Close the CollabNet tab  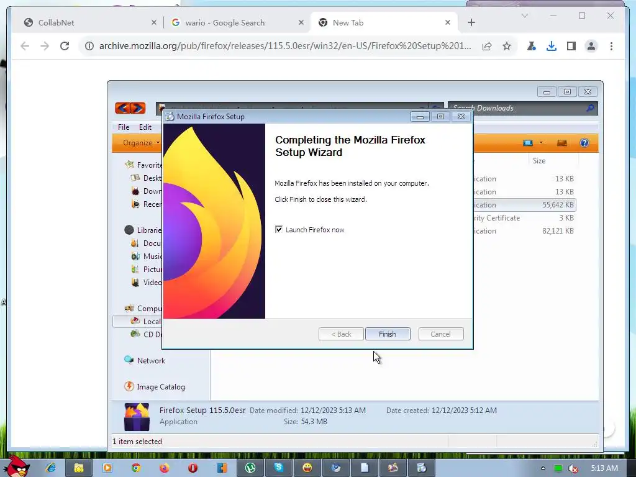[x=154, y=23]
